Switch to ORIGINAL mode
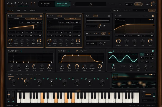Image resolution: width=162 pixels, height=107 pixels. pyautogui.click(x=47, y=4)
